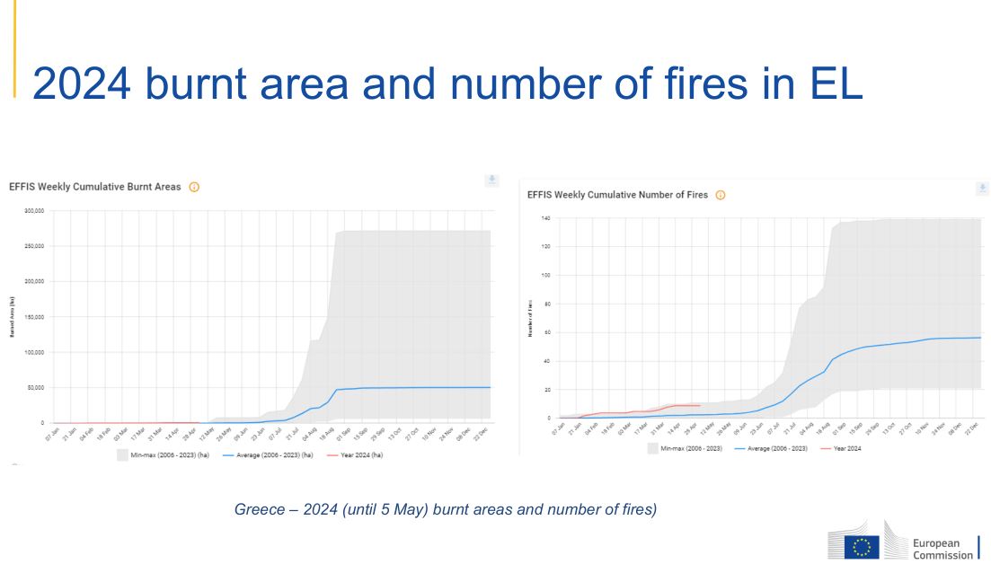This screenshot has height=573, width=991.
Task: Click the EFFIS Weekly Cumulative Burnt Areas title
Action: click(94, 187)
